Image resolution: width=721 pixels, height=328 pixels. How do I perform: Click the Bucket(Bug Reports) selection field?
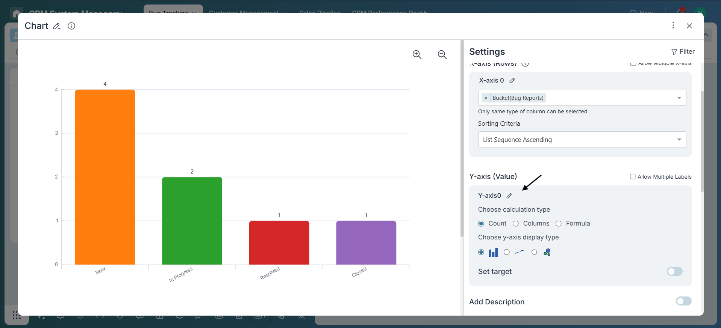click(x=582, y=98)
